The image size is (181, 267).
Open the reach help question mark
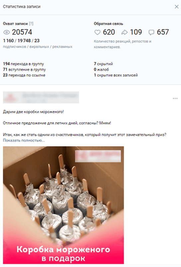pyautogui.click(x=31, y=24)
